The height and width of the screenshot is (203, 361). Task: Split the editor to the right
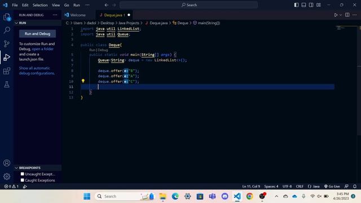tap(347, 15)
